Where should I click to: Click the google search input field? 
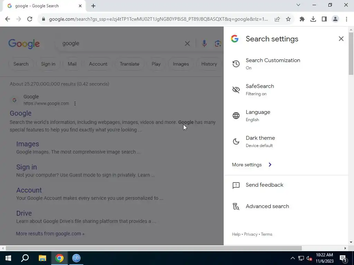coord(122,43)
